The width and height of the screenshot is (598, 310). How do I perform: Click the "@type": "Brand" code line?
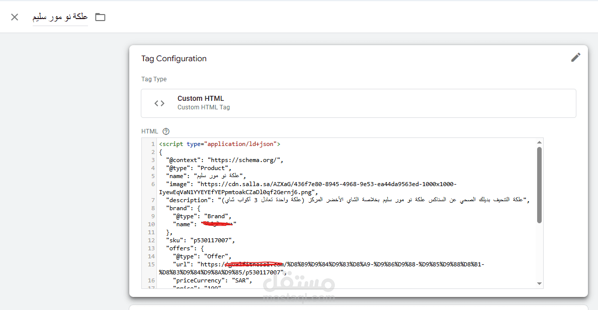click(202, 216)
